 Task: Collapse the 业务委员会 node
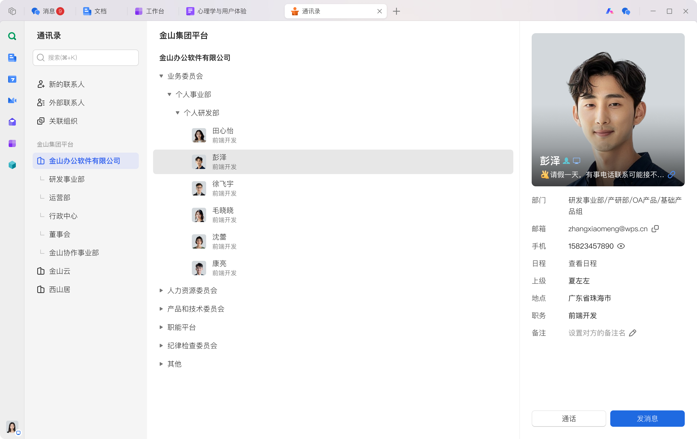point(161,76)
